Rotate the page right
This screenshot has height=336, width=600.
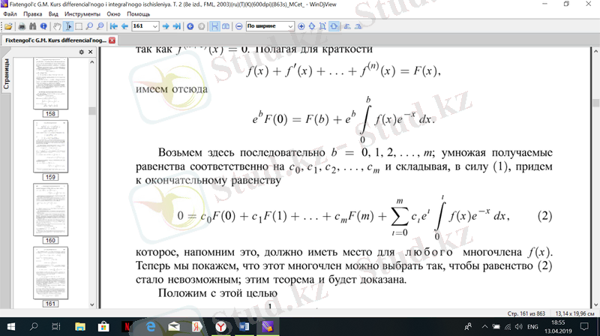tap(358, 26)
